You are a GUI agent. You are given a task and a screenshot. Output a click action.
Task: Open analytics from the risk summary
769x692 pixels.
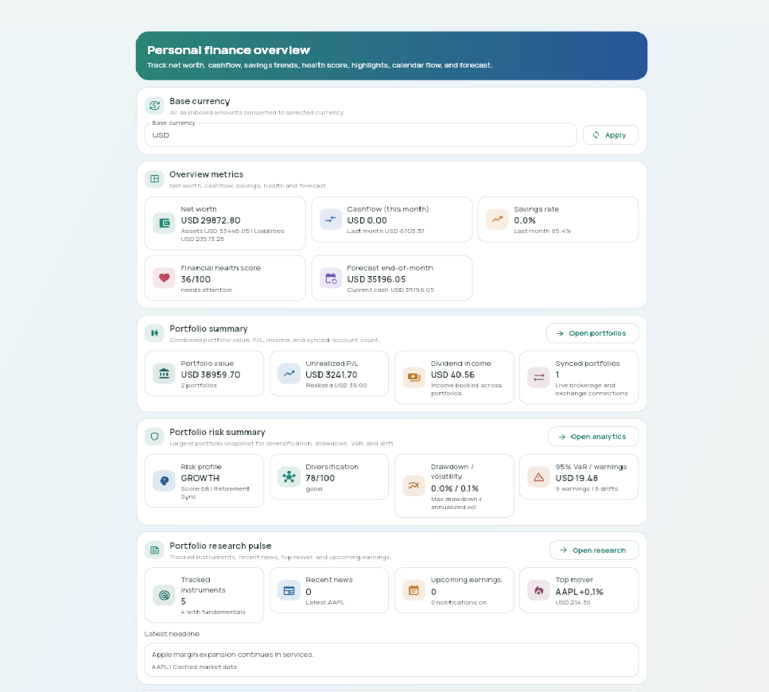tap(593, 437)
